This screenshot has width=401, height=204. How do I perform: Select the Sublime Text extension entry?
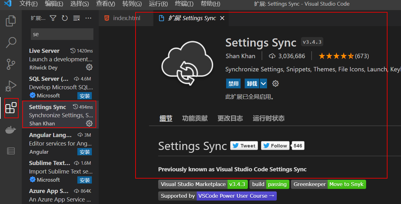60,171
